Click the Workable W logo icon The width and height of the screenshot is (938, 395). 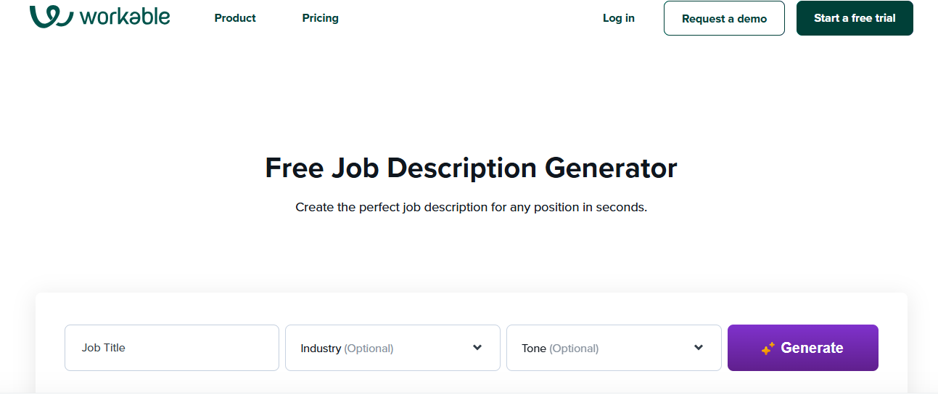pyautogui.click(x=52, y=17)
